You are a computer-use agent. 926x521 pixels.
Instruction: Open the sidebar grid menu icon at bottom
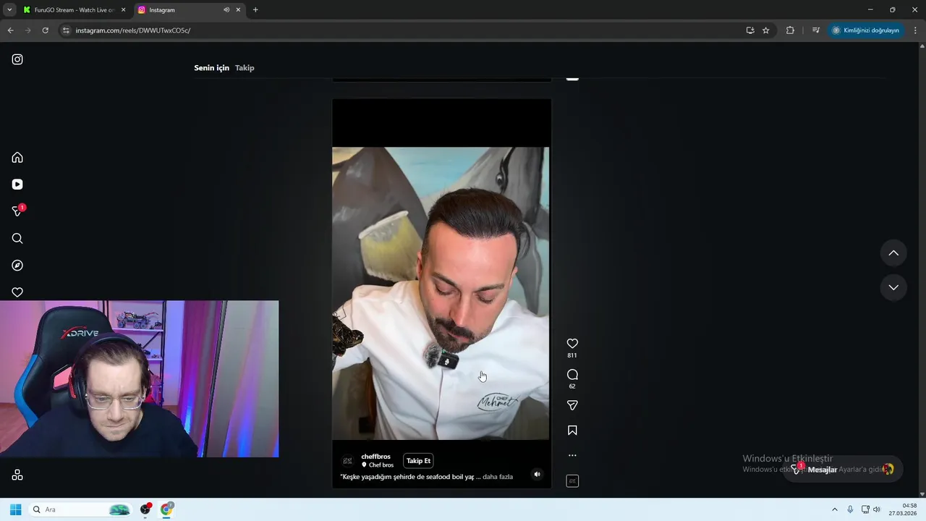tap(17, 475)
